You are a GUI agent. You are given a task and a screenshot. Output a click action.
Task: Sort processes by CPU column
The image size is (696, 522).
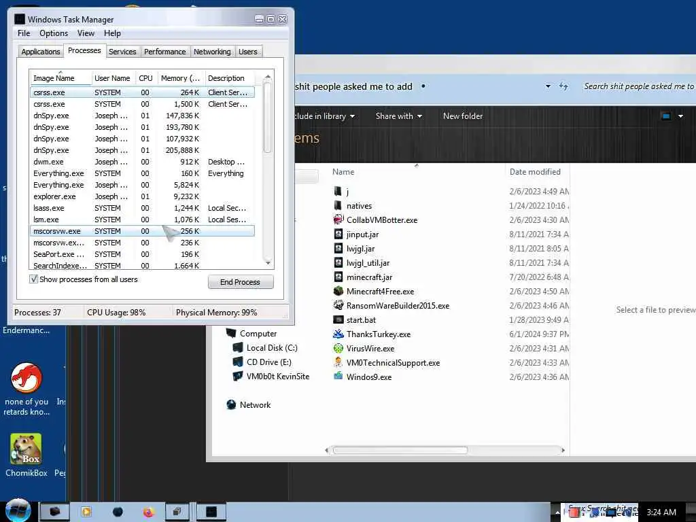click(x=145, y=78)
